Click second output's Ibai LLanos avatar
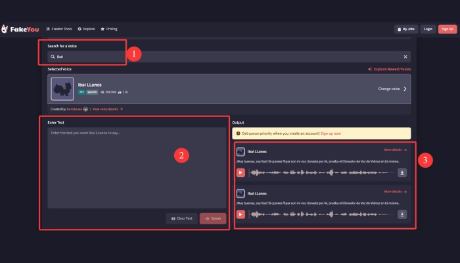 [x=241, y=193]
